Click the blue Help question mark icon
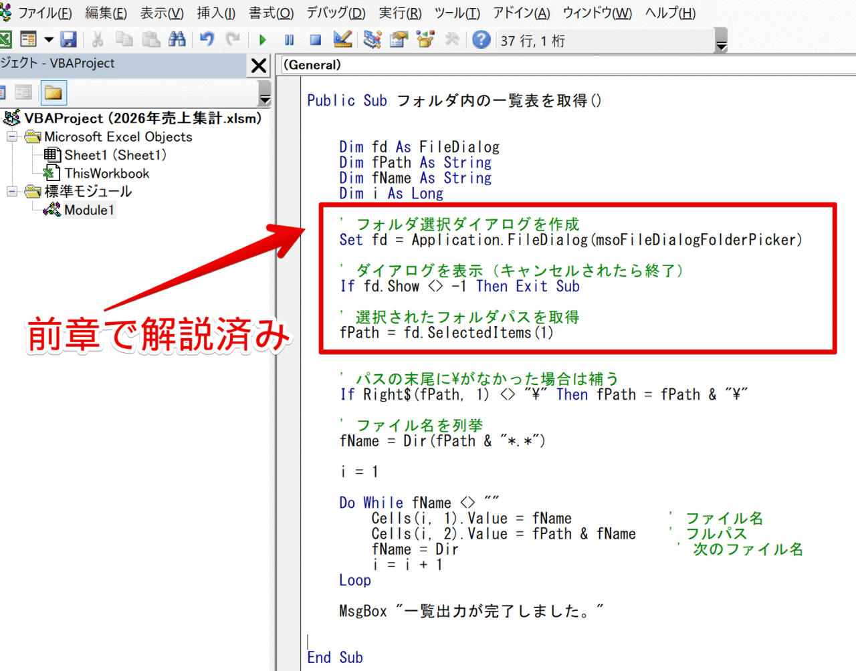Screen dimensions: 856x671 (x=481, y=40)
